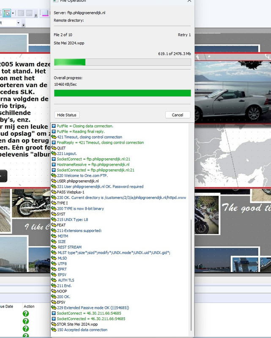Click the 'The good ti' script heading

[x=246, y=207]
